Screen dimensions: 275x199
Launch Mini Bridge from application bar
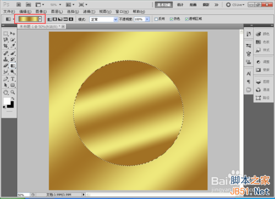click(28, 4)
